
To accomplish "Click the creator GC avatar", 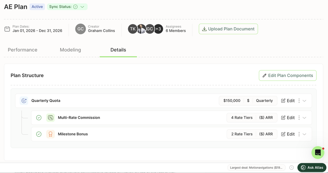I will (80, 29).
